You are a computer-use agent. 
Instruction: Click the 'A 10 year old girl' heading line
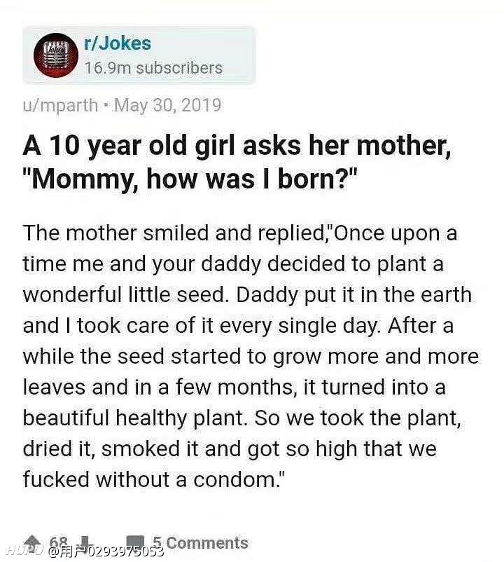(x=237, y=146)
